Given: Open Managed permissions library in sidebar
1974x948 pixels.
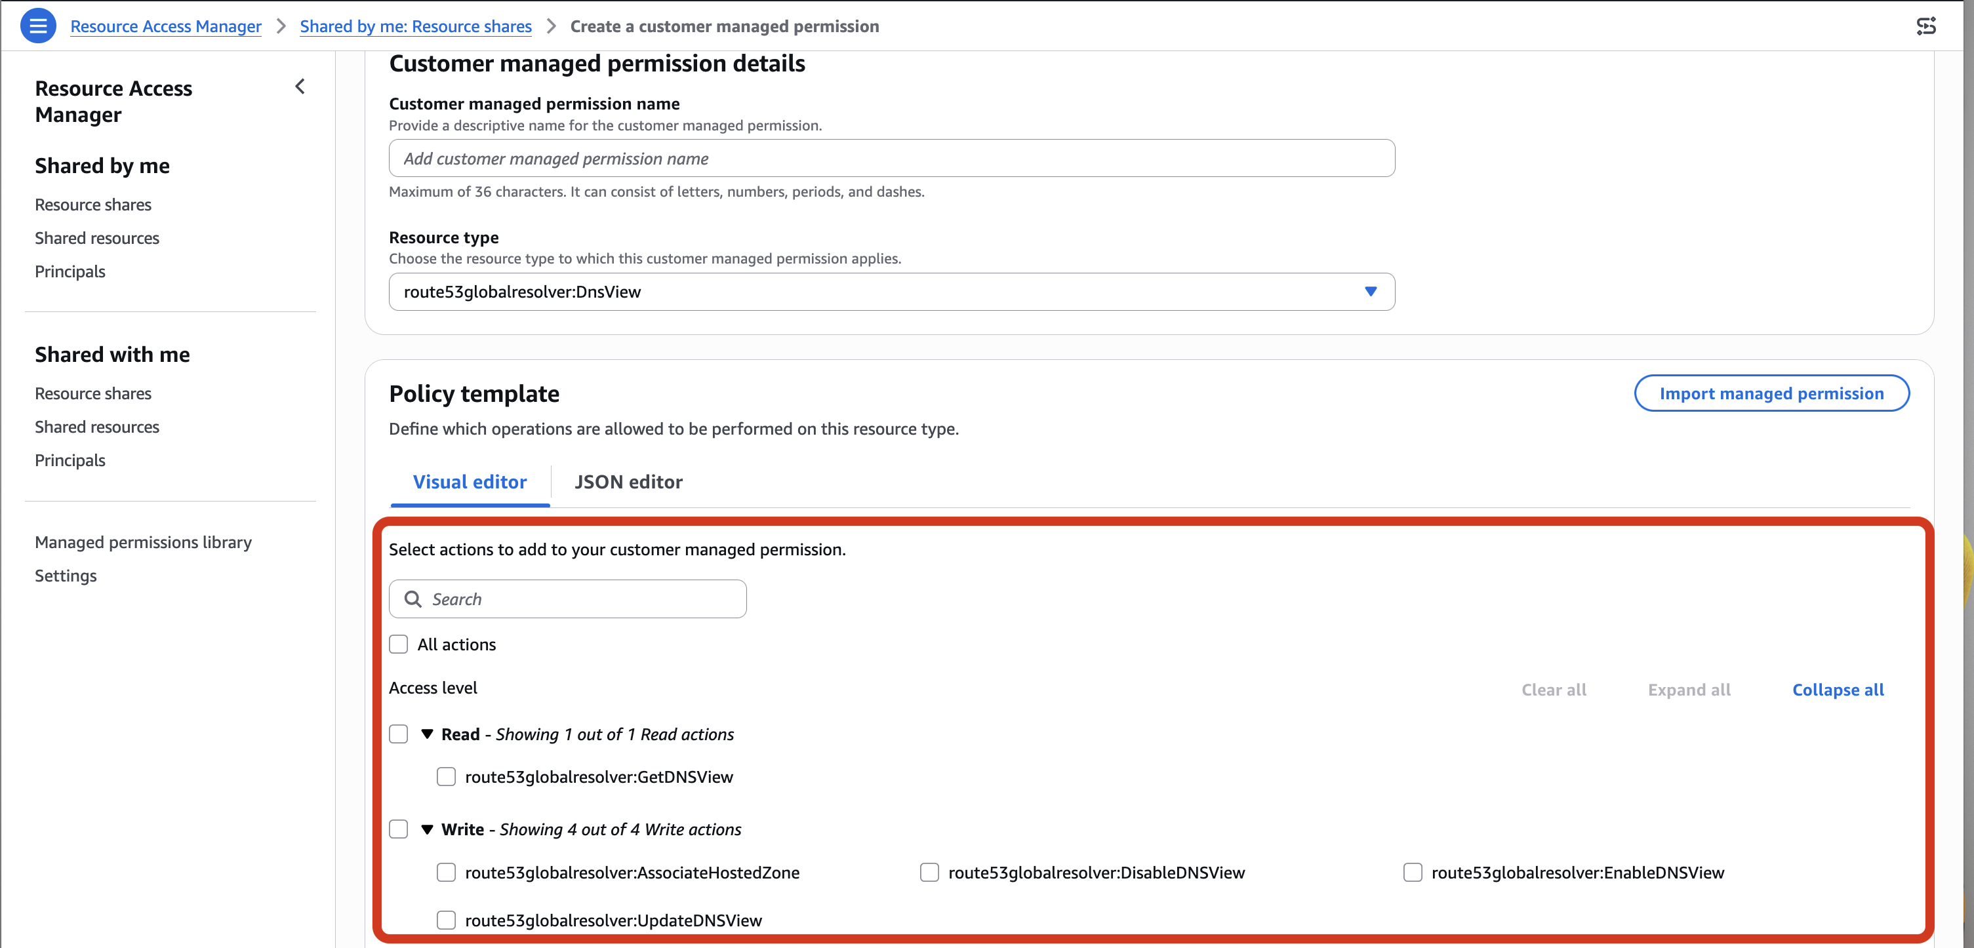Looking at the screenshot, I should coord(144,542).
